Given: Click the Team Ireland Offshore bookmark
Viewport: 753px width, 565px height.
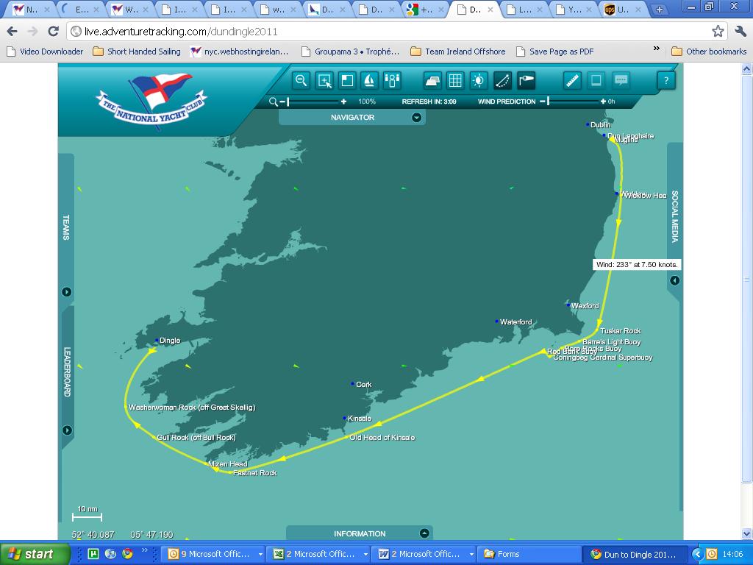Looking at the screenshot, I should coord(465,51).
